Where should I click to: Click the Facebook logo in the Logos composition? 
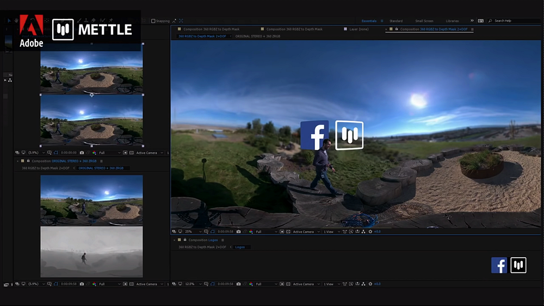click(499, 265)
